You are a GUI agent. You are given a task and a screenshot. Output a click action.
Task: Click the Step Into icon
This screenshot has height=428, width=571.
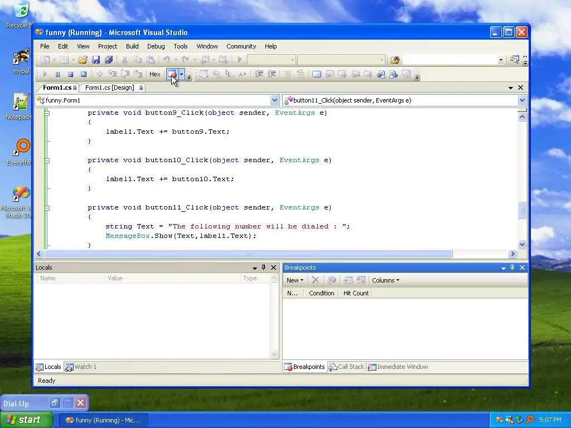coord(112,74)
